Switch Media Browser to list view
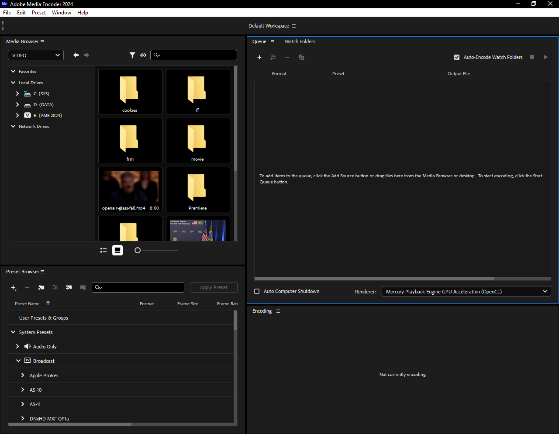Screen dimensions: 559x434 click(x=104, y=250)
